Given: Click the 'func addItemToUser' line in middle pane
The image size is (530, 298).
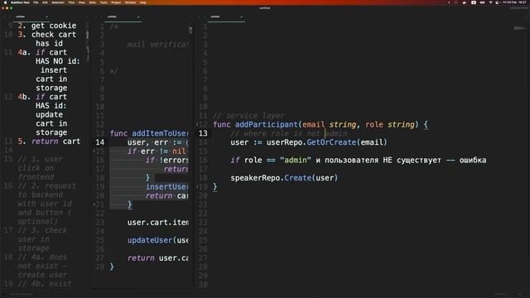Looking at the screenshot, I should pyautogui.click(x=149, y=133).
